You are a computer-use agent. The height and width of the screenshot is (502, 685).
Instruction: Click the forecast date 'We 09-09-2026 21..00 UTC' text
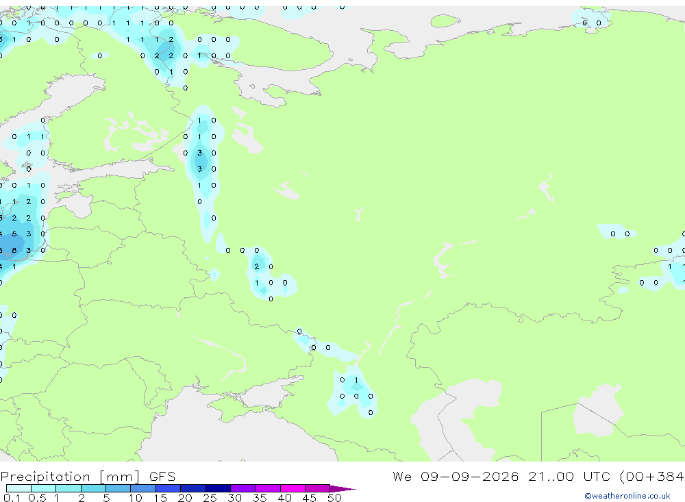pyautogui.click(x=501, y=476)
